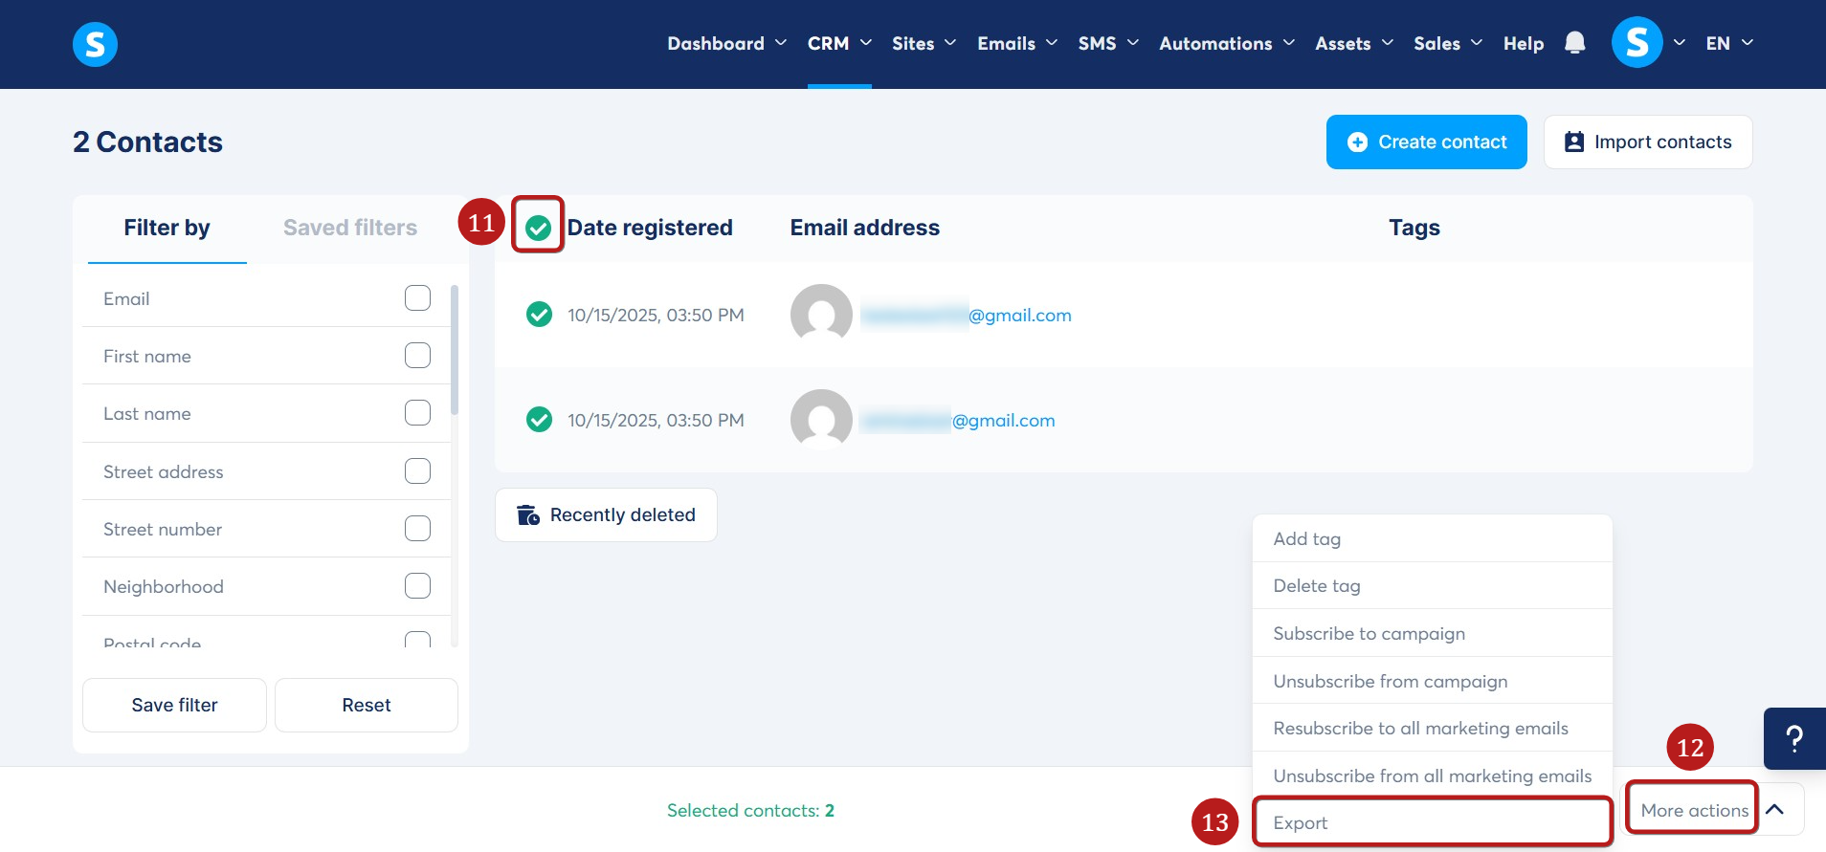
Task: Open the EN language selector
Action: pyautogui.click(x=1729, y=43)
